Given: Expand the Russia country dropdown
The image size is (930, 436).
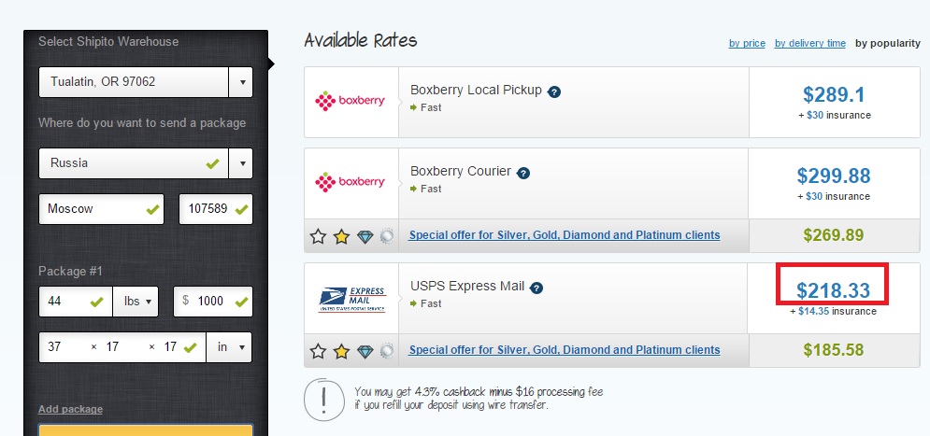Looking at the screenshot, I should pos(146,162).
